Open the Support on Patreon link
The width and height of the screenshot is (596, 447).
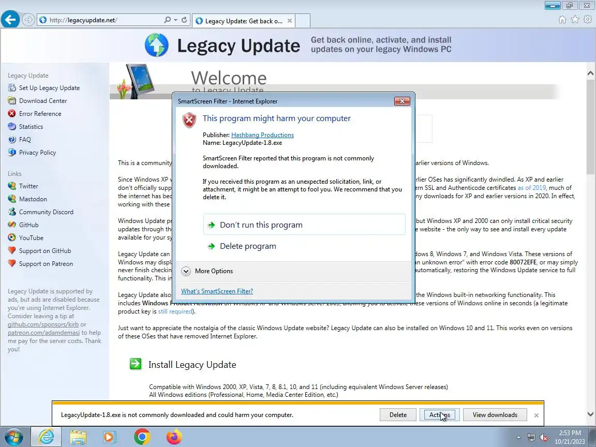coord(46,264)
